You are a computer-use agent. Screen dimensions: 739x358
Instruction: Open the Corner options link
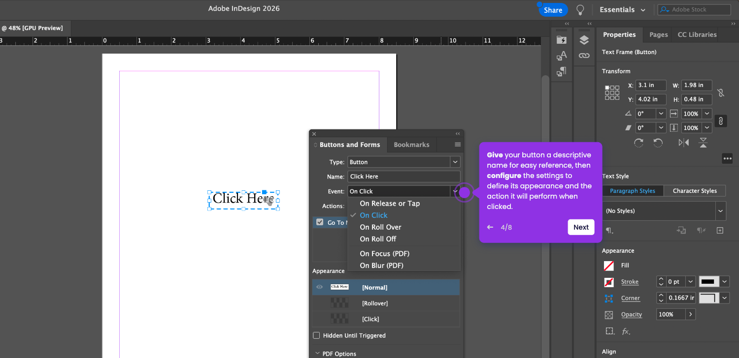[631, 298]
